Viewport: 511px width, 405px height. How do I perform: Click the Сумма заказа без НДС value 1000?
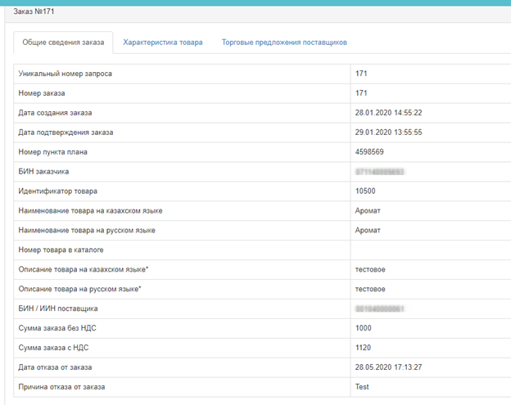pos(364,328)
